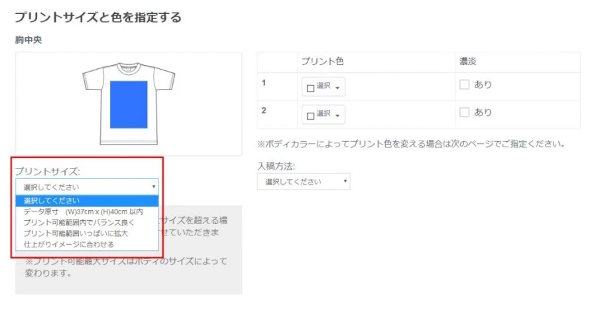Enable the 濃淡 あり checkbox for row 1
The image size is (594, 313).
pos(464,85)
